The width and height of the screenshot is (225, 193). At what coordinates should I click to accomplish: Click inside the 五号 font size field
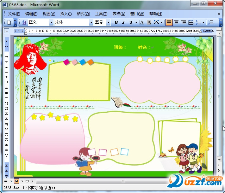tap(100, 22)
